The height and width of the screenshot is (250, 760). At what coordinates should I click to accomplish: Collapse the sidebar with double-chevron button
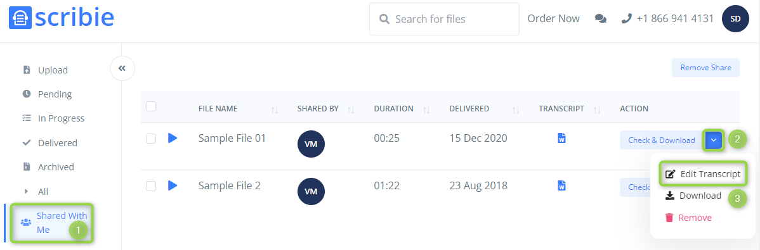(122, 68)
